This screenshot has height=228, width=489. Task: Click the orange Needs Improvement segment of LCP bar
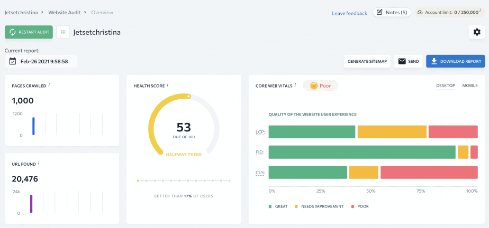pyautogui.click(x=392, y=132)
